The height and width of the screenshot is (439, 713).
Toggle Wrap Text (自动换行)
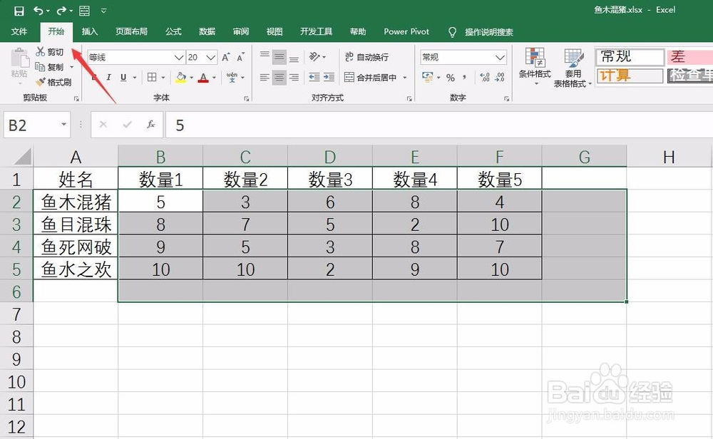tap(366, 57)
